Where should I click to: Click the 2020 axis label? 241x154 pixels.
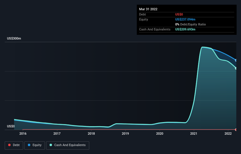pyautogui.click(x=160, y=134)
